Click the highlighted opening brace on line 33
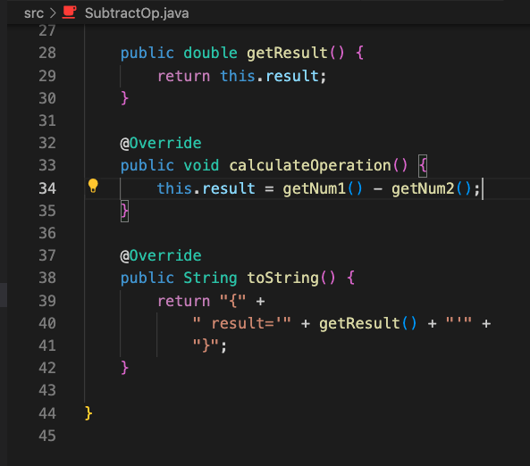Image resolution: width=530 pixels, height=466 pixels. pyautogui.click(x=423, y=166)
